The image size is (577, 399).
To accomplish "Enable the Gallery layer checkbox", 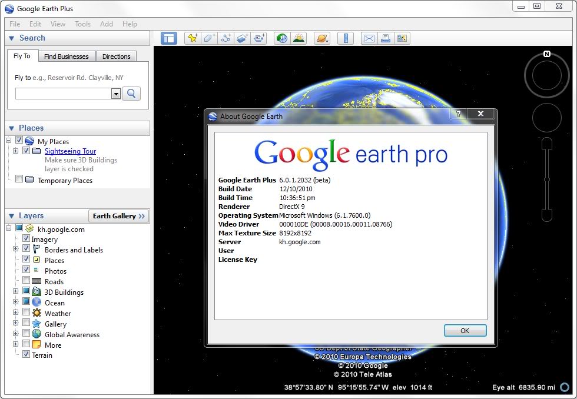I will pos(26,322).
